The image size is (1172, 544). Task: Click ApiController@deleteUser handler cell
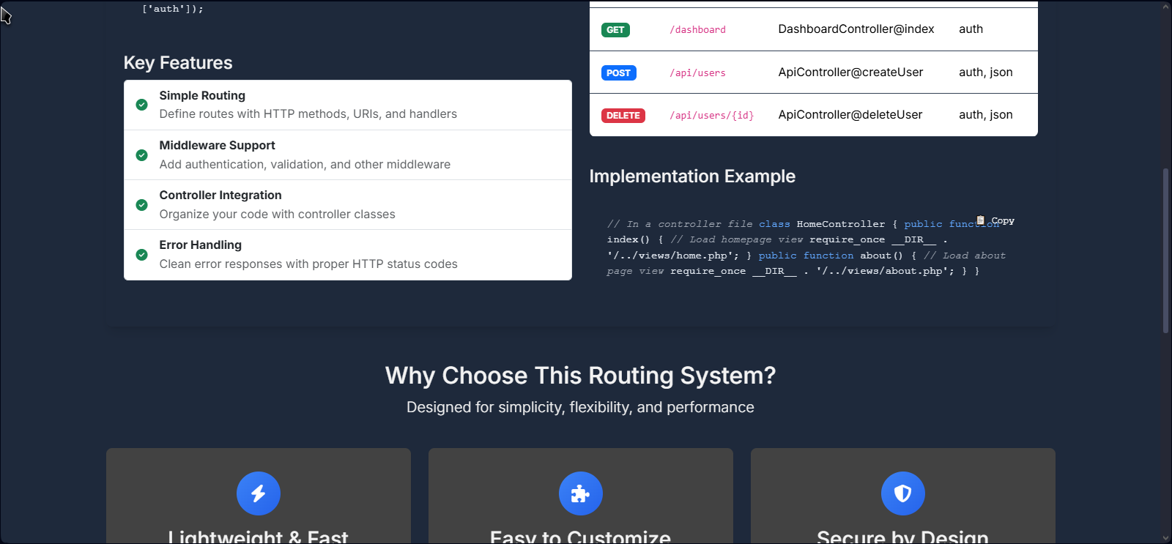coord(850,114)
